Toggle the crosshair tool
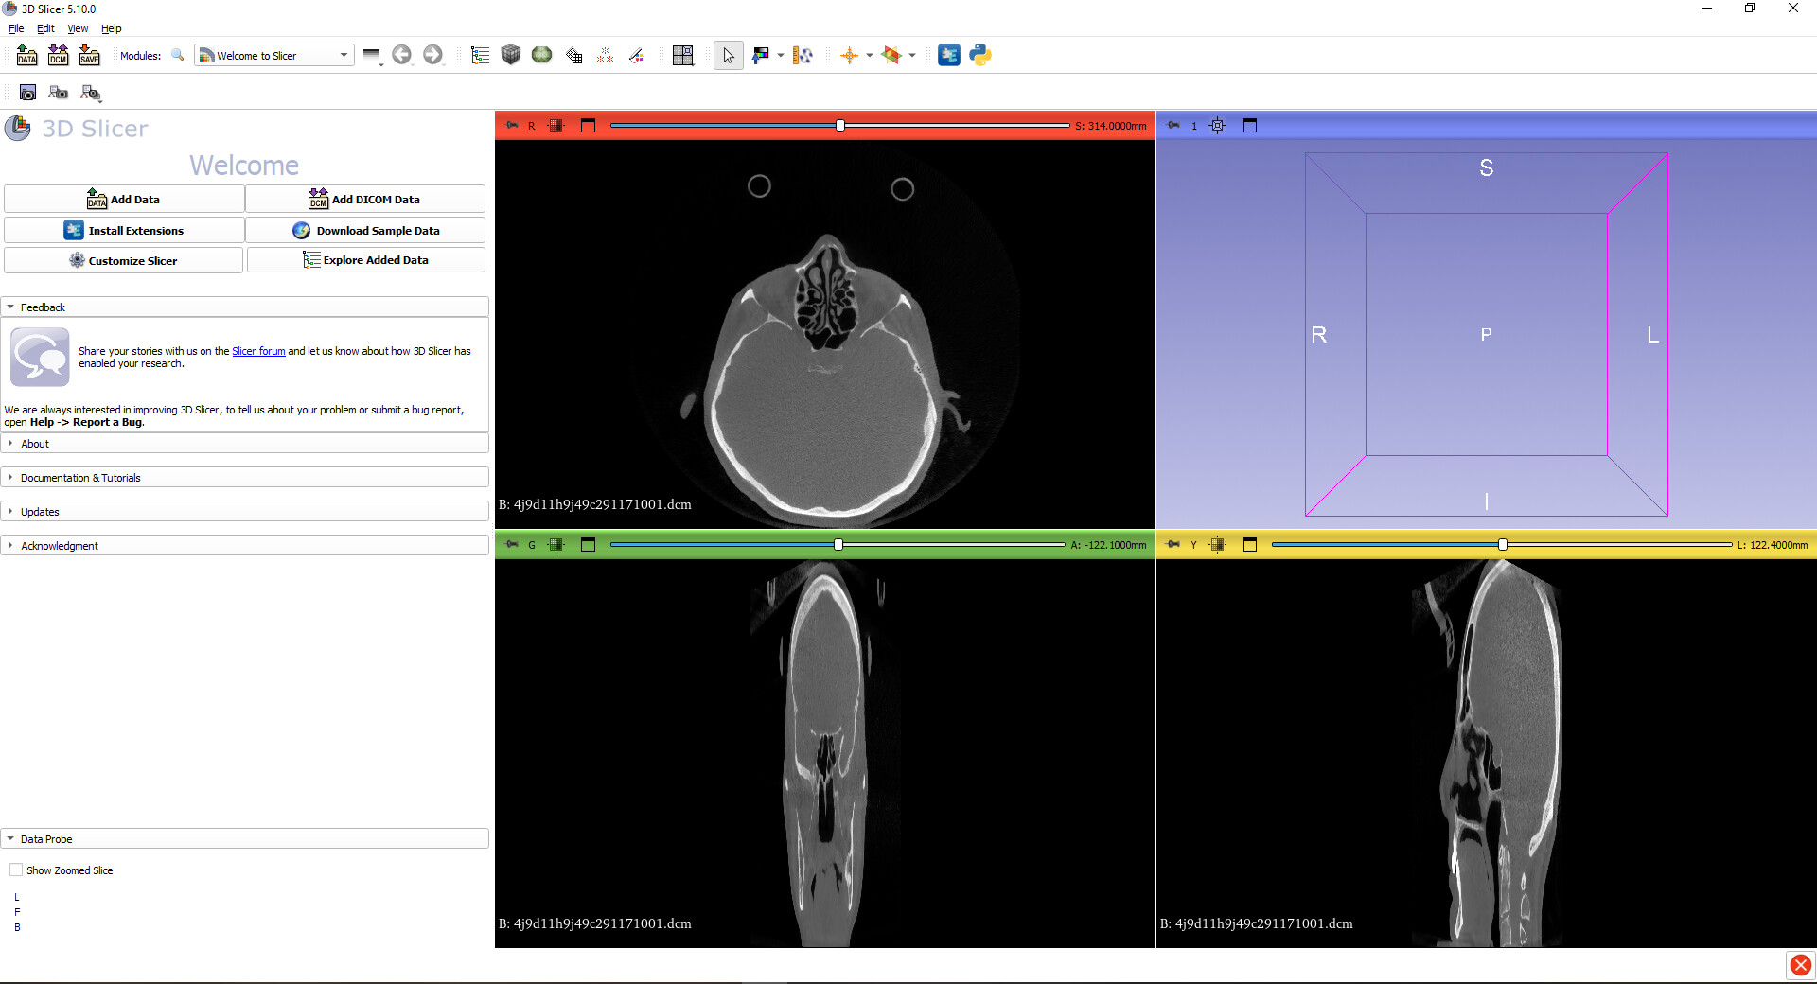1817x984 pixels. pyautogui.click(x=849, y=55)
